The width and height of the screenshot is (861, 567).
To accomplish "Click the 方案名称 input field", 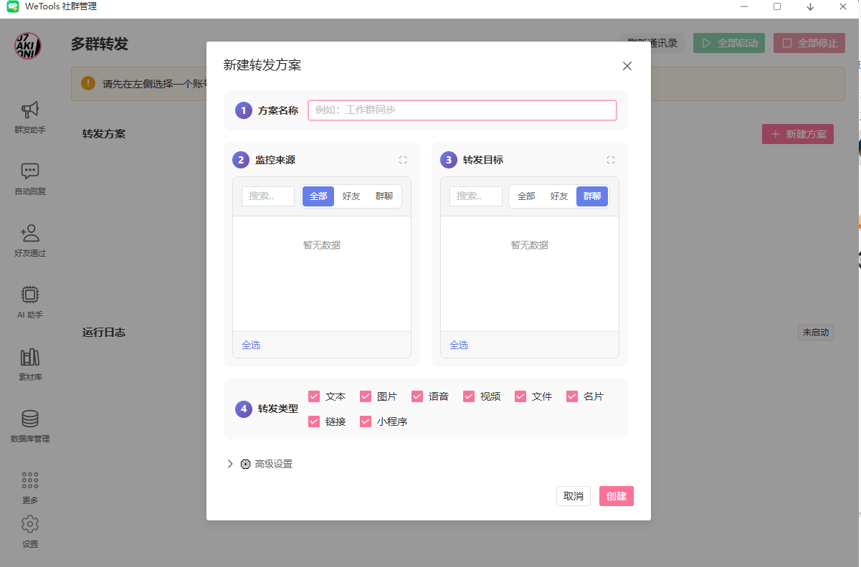I will pyautogui.click(x=462, y=110).
